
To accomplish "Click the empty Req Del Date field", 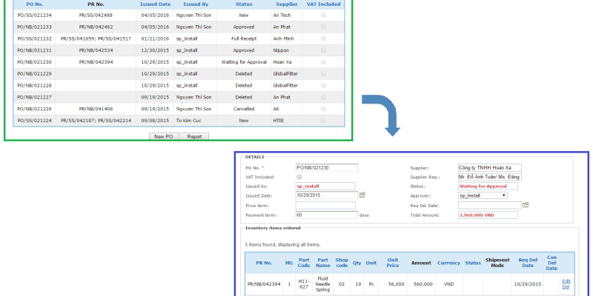I will (x=490, y=206).
